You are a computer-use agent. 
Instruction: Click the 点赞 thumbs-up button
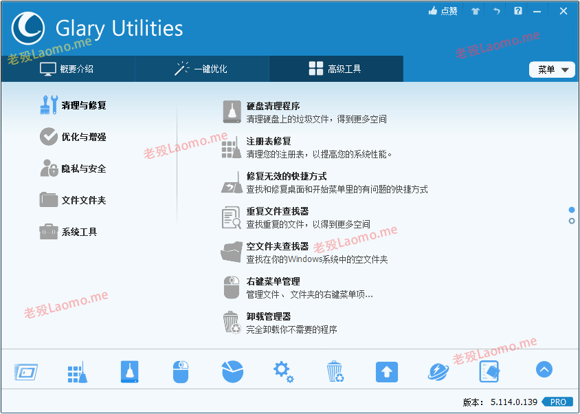[x=443, y=11]
